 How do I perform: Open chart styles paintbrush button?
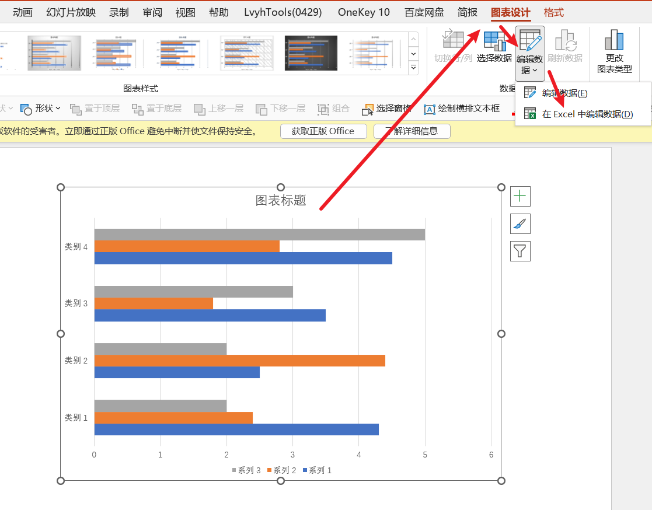520,224
